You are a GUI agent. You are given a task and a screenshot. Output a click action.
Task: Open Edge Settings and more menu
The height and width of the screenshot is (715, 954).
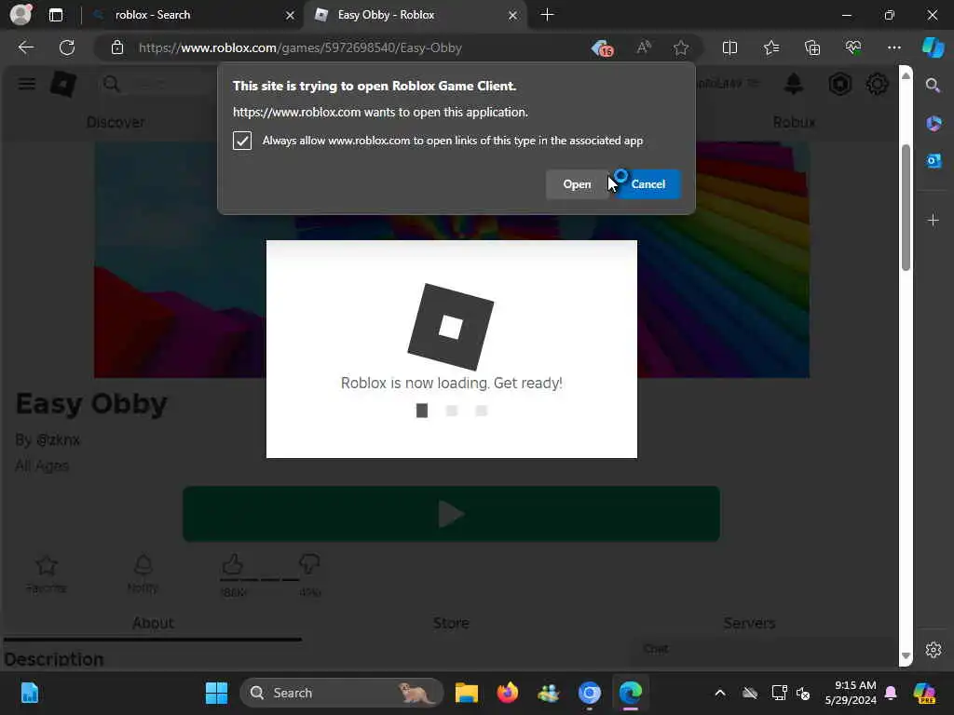(893, 47)
